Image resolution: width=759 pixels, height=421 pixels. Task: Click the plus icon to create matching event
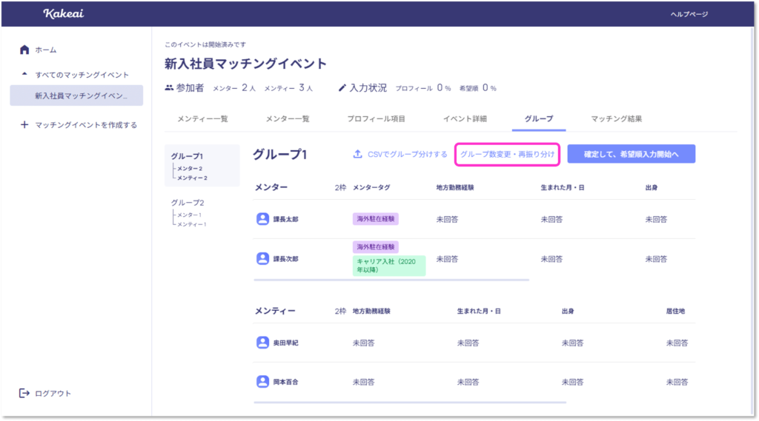coord(24,125)
